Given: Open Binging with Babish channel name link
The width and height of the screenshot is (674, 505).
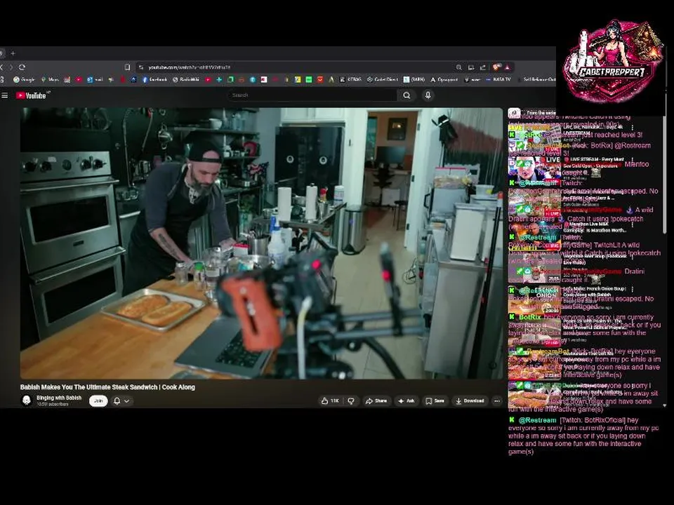Looking at the screenshot, I should pyautogui.click(x=59, y=398).
